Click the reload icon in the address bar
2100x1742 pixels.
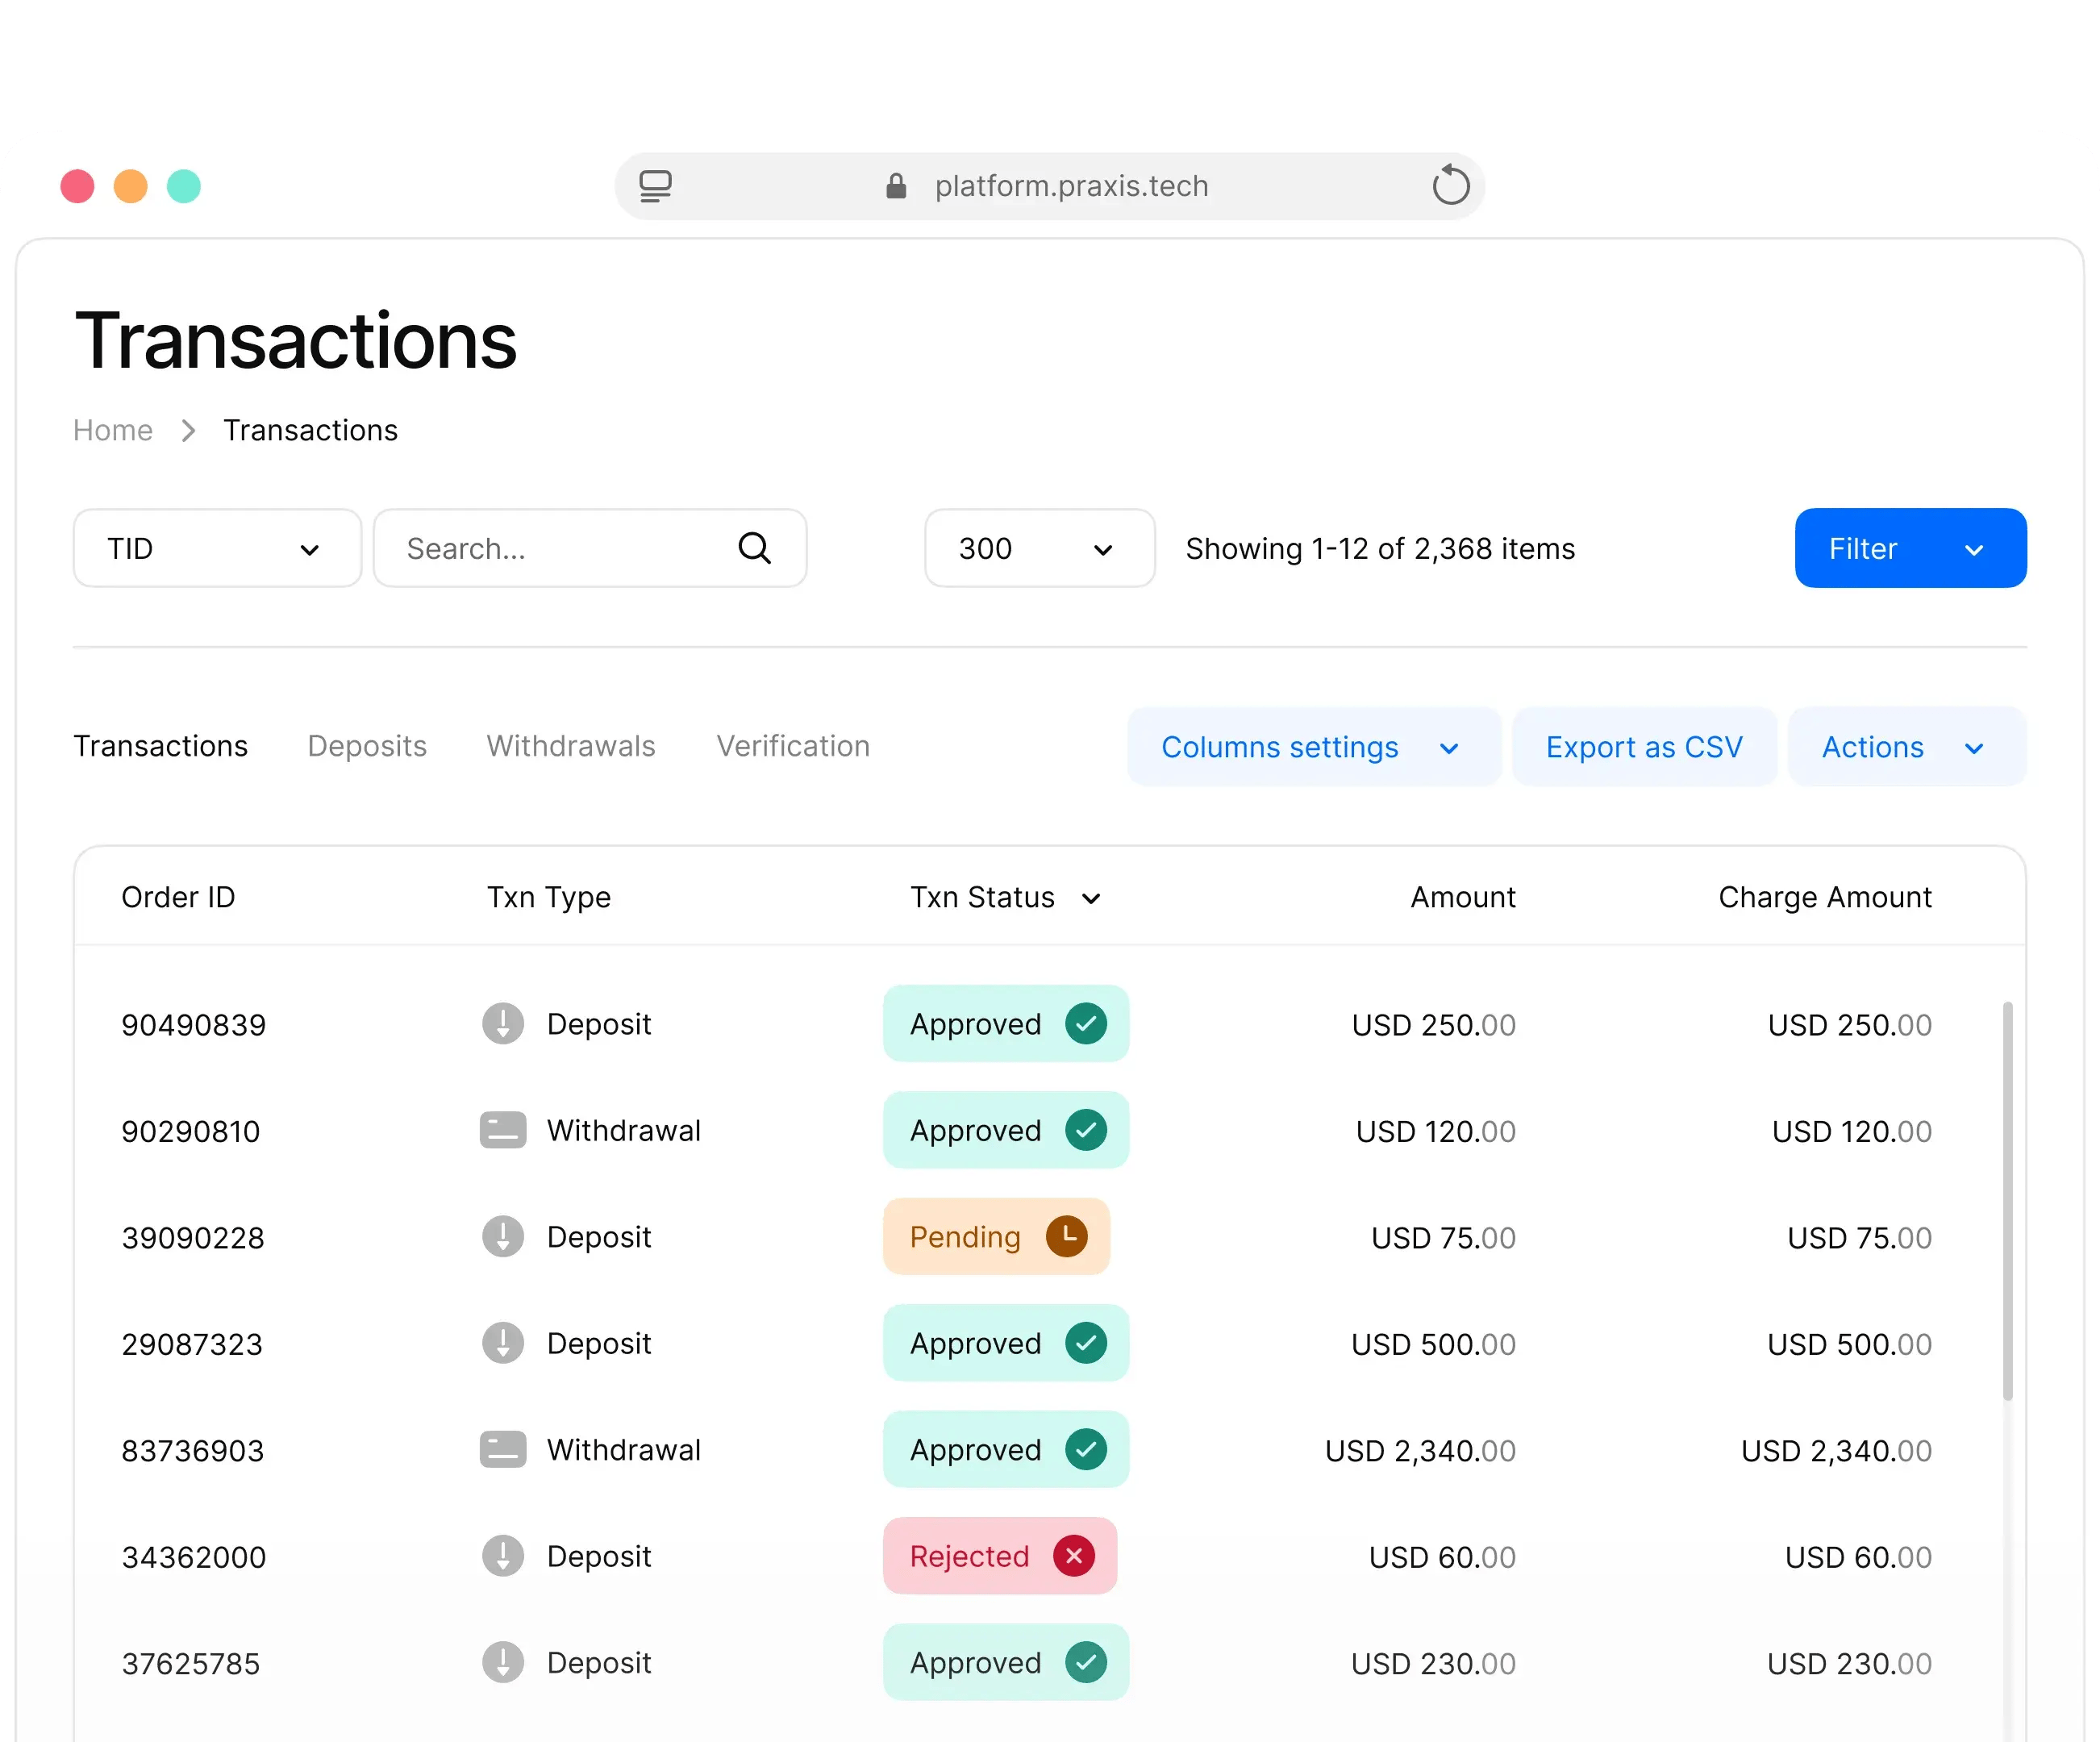pos(1450,185)
